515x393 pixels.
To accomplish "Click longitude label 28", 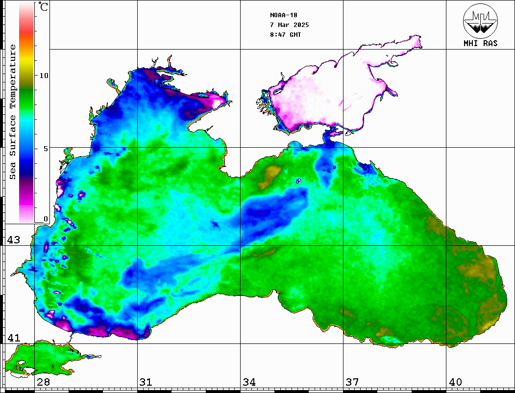I will [x=43, y=382].
